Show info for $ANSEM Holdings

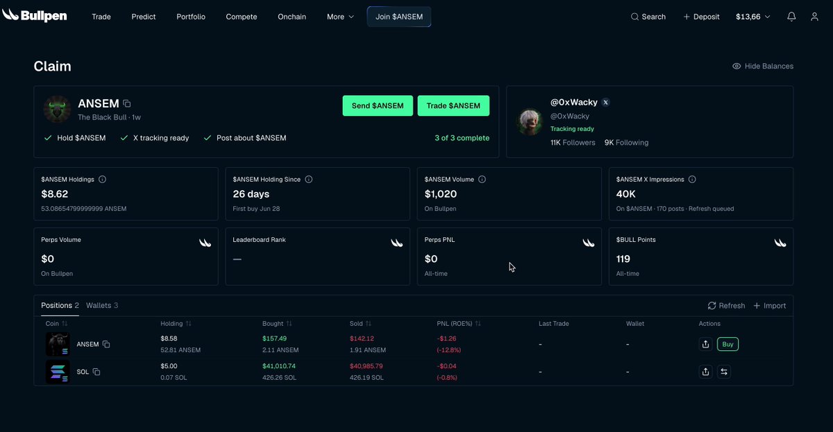click(102, 179)
